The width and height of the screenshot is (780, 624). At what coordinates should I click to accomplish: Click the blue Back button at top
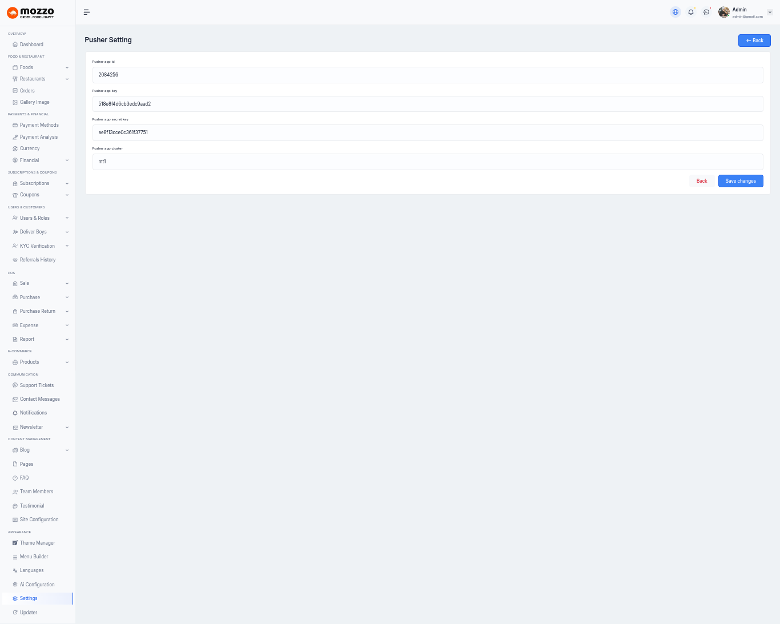754,41
